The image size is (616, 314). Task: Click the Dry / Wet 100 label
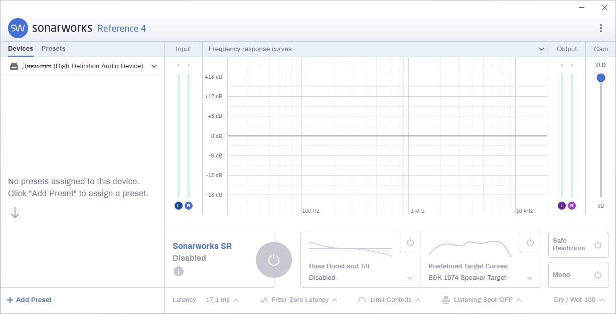(x=575, y=300)
